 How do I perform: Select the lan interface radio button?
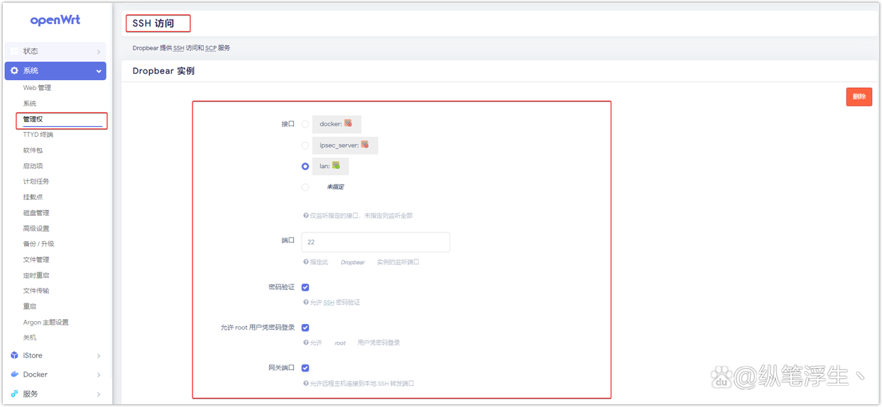click(305, 167)
